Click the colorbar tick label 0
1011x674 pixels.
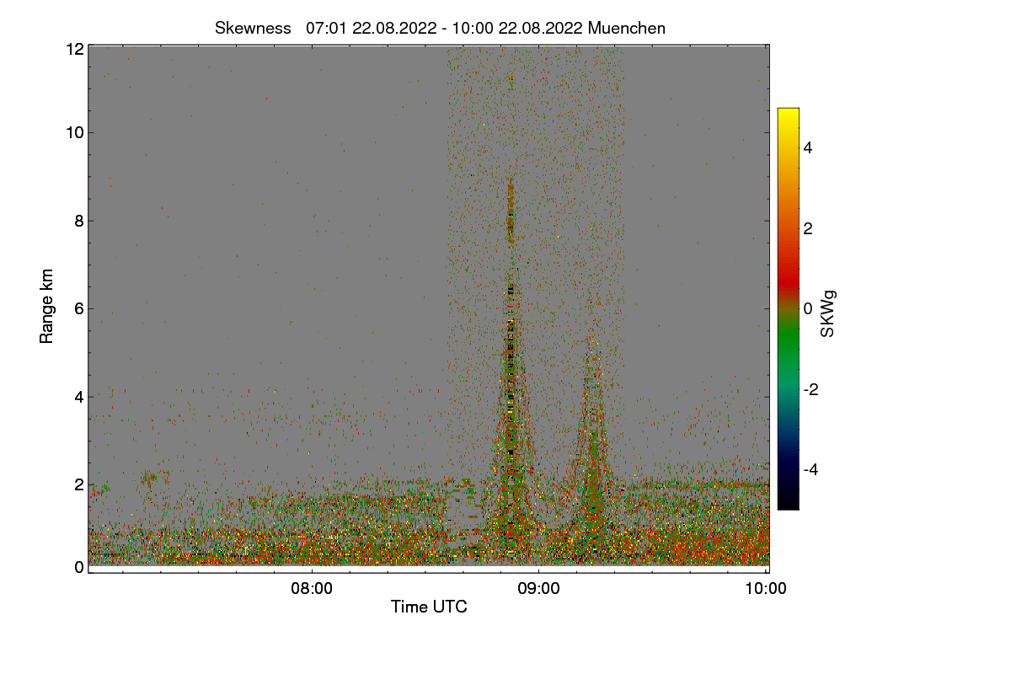coord(807,308)
